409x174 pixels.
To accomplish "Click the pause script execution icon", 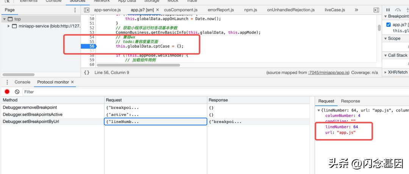I will (x=388, y=10).
